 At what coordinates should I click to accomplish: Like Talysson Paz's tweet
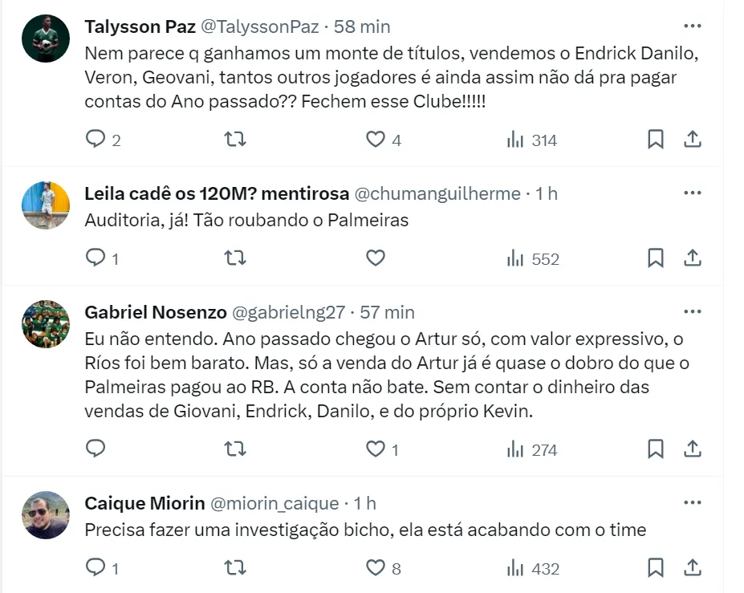pyautogui.click(x=376, y=140)
